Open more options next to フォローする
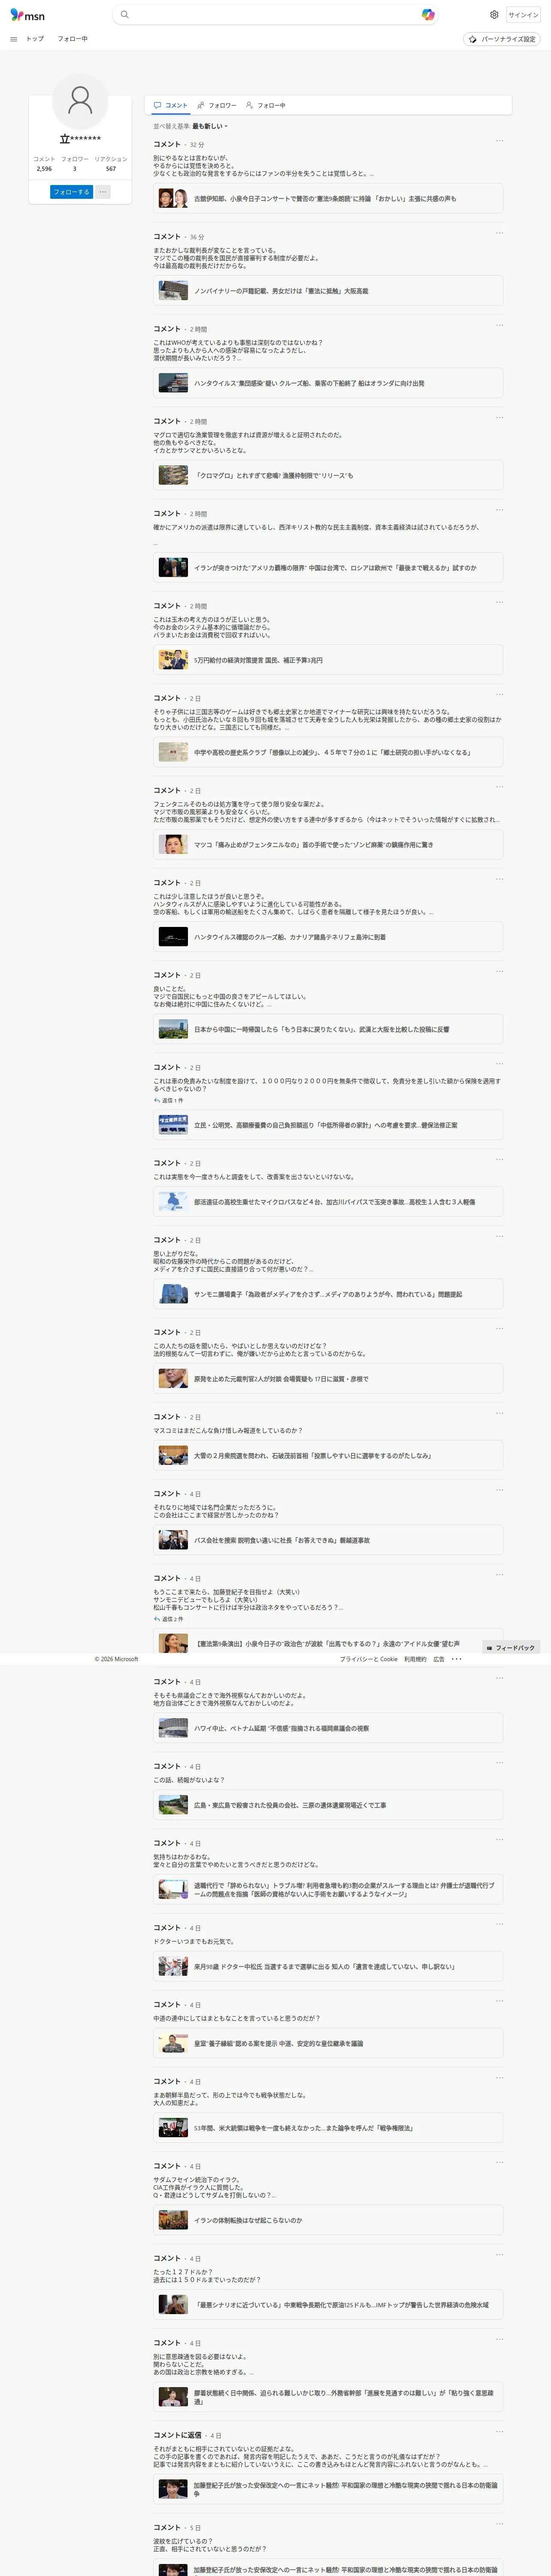Screen dimensions: 551x2576 (103, 192)
